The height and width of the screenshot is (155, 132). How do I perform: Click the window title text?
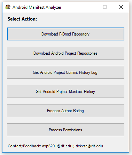37,7
